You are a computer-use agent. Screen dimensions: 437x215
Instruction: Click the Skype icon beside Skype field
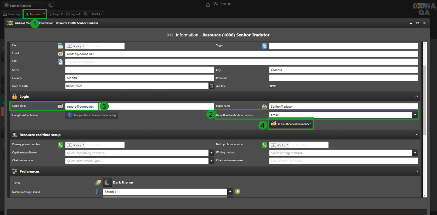pyautogui.click(x=264, y=46)
